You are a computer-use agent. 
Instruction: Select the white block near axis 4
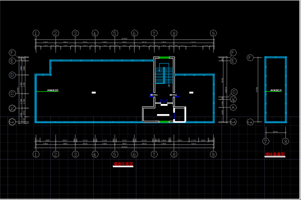[94, 92]
